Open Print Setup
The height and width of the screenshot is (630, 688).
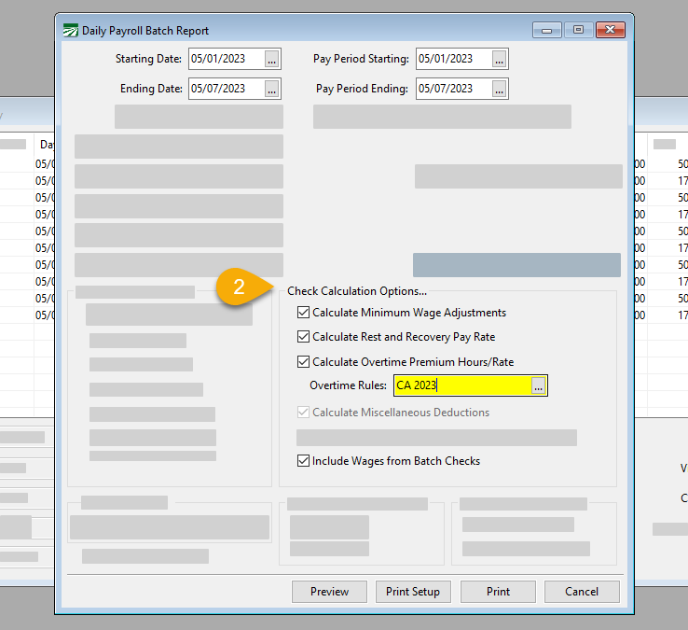tap(413, 592)
